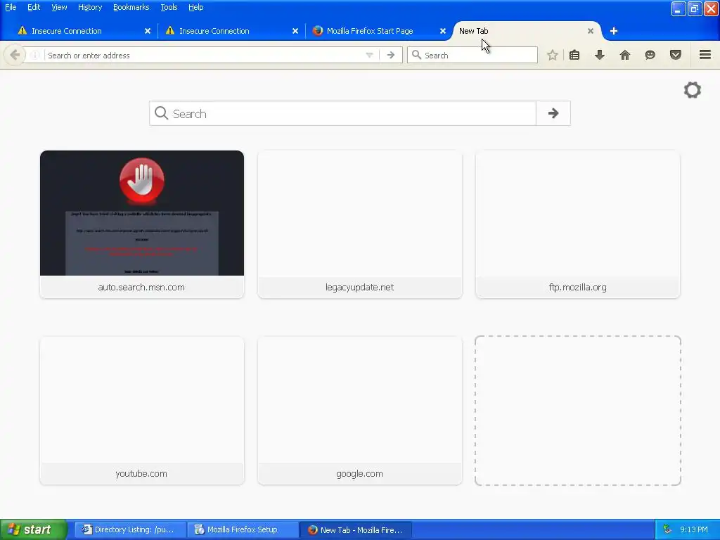Click the 9:13 PM clock

[694, 529]
